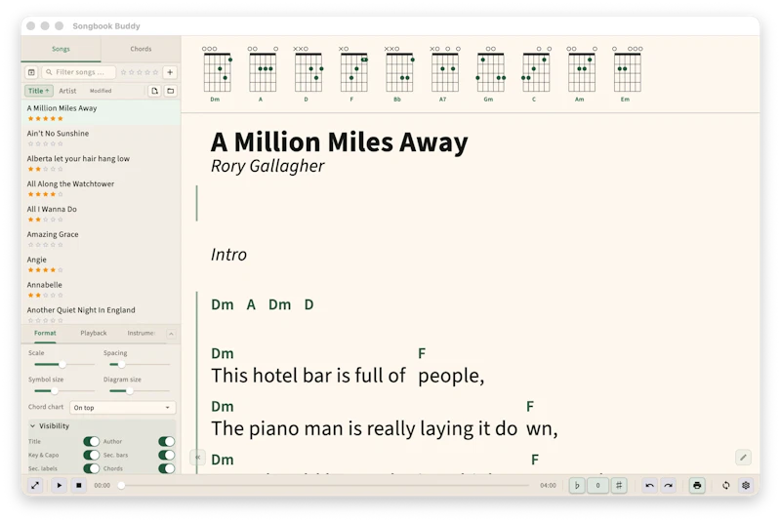Toggle Sec. bars visibility switch
Image resolution: width=781 pixels, height=522 pixels.
(x=166, y=455)
